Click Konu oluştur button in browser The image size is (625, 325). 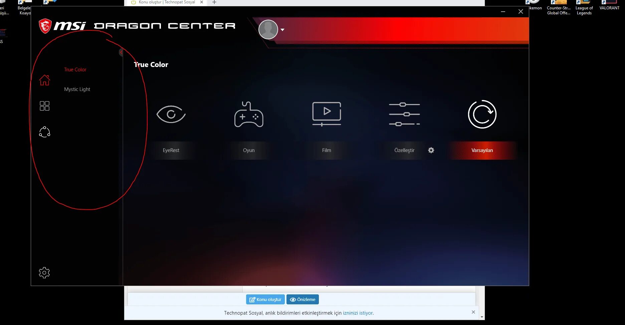(265, 299)
